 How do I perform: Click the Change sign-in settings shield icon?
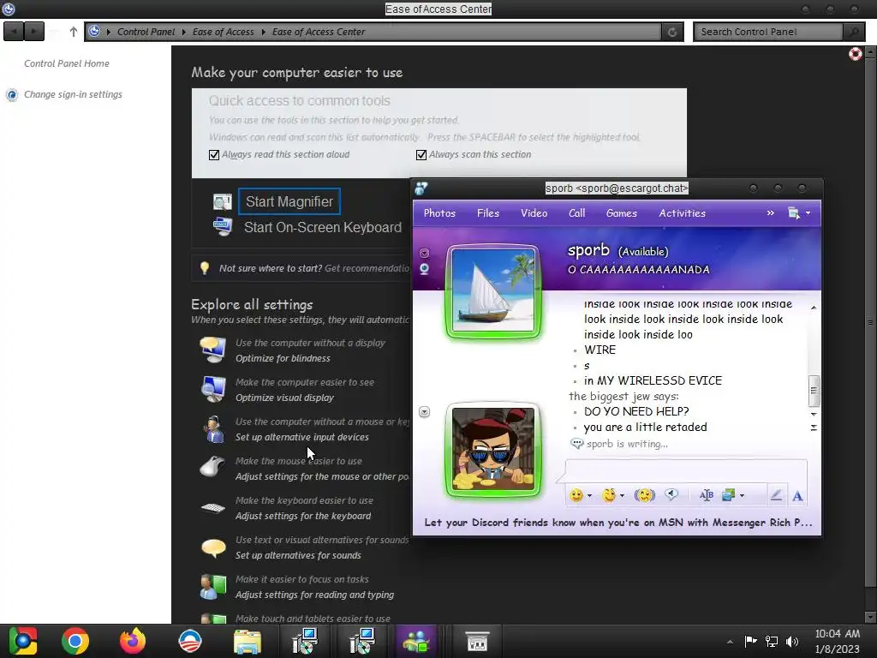12,95
